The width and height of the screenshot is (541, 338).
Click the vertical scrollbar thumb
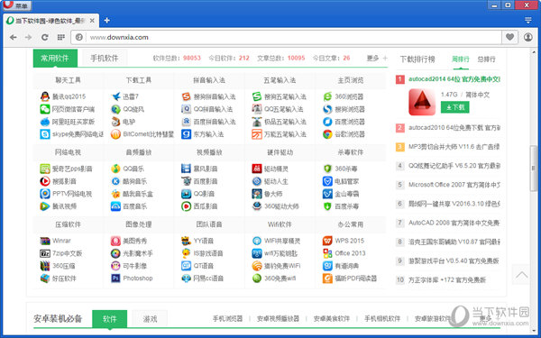tap(534, 169)
